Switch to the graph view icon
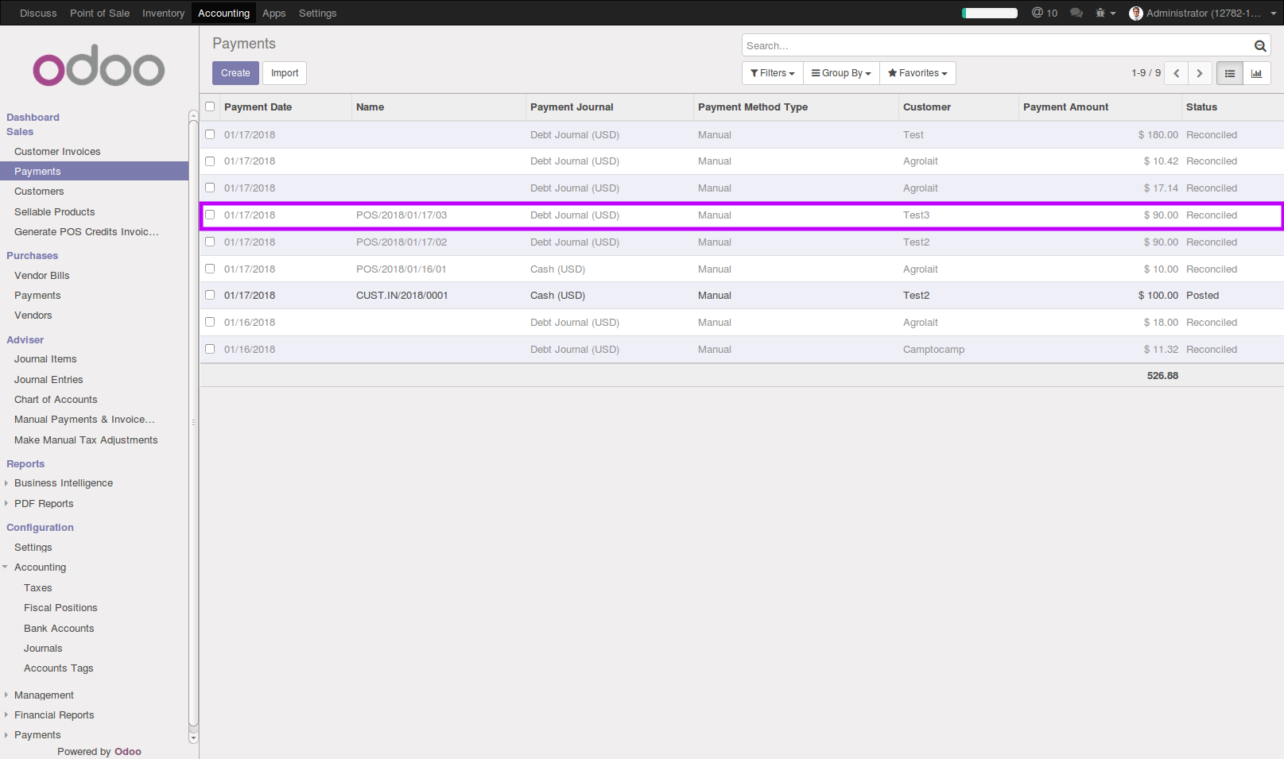 point(1256,72)
